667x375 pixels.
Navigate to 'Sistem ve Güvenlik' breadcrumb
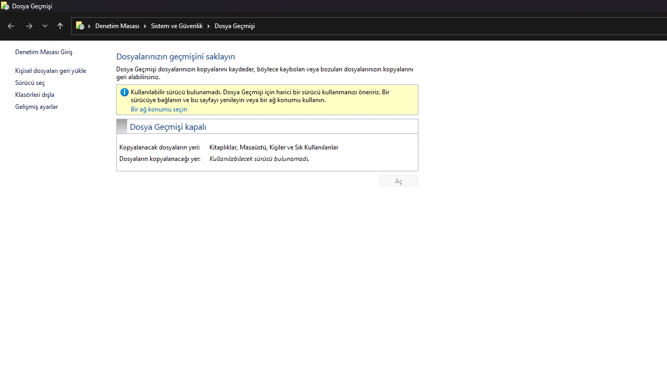[x=177, y=26]
